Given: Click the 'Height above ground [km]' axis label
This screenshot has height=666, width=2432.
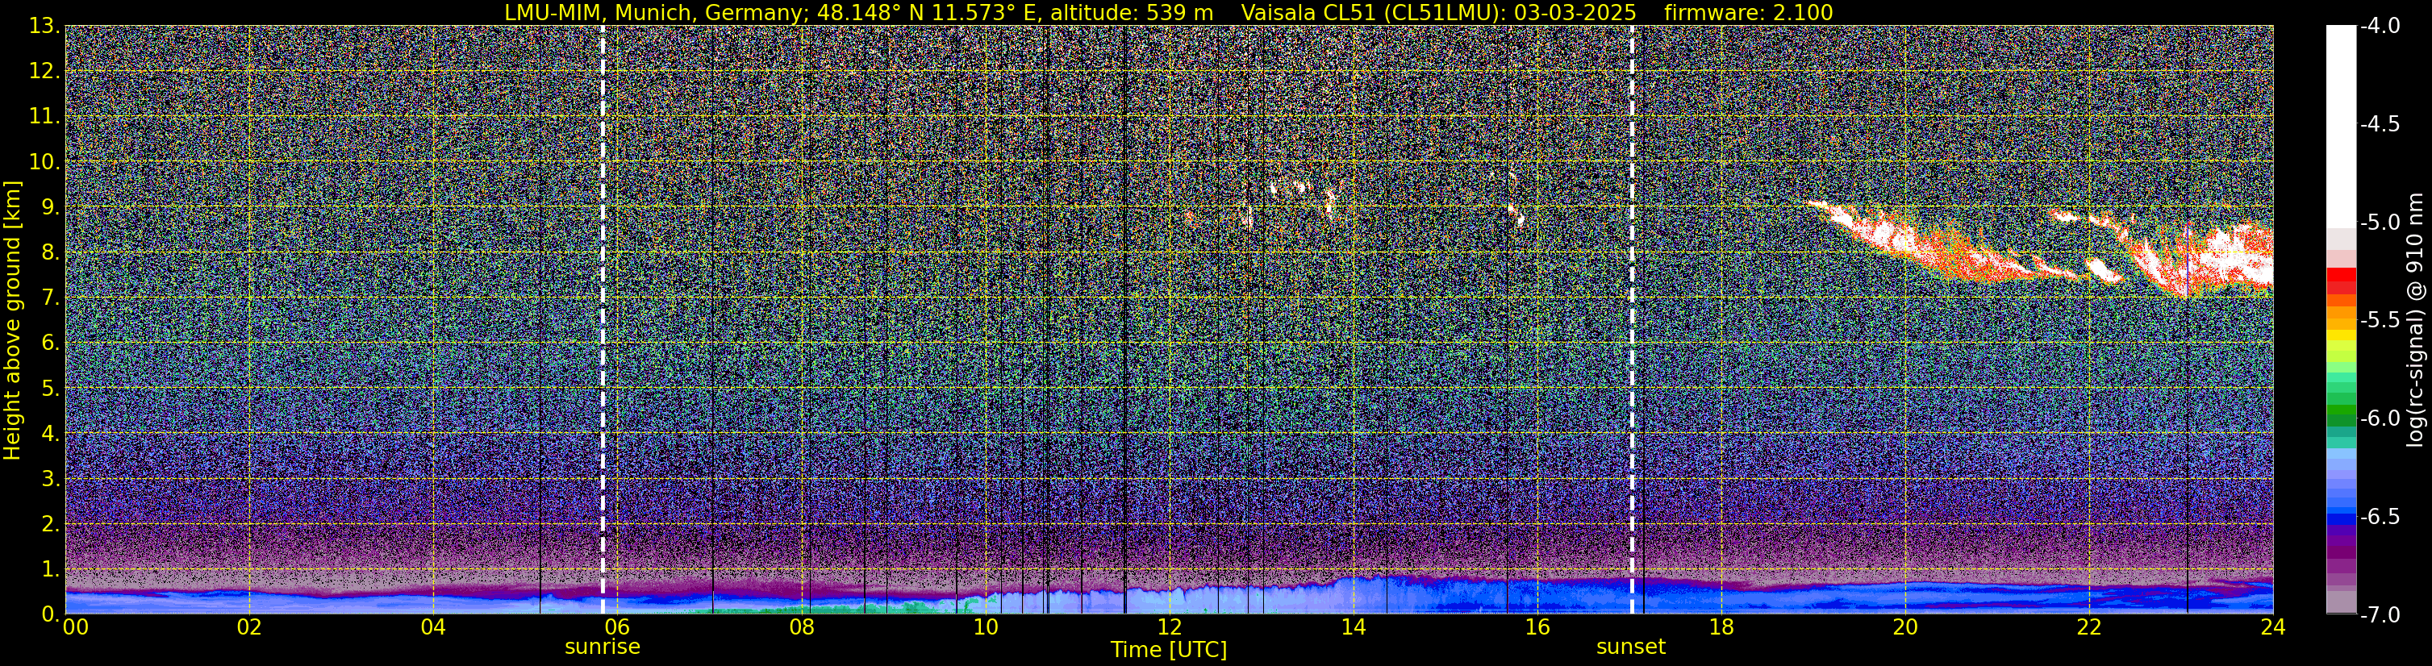Looking at the screenshot, I should point(12,320).
